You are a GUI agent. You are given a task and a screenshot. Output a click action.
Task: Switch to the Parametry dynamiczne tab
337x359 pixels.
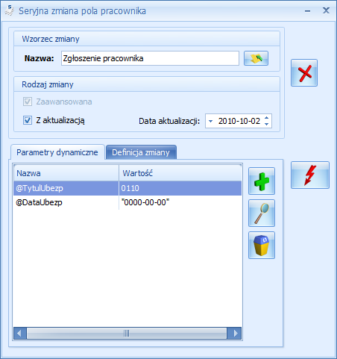(57, 152)
